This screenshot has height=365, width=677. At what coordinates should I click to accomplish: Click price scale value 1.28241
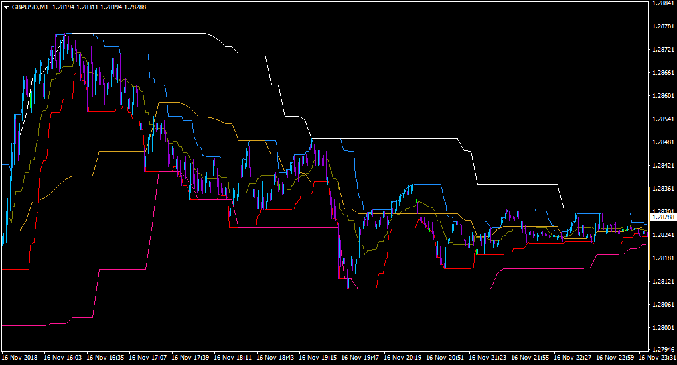[x=663, y=235]
